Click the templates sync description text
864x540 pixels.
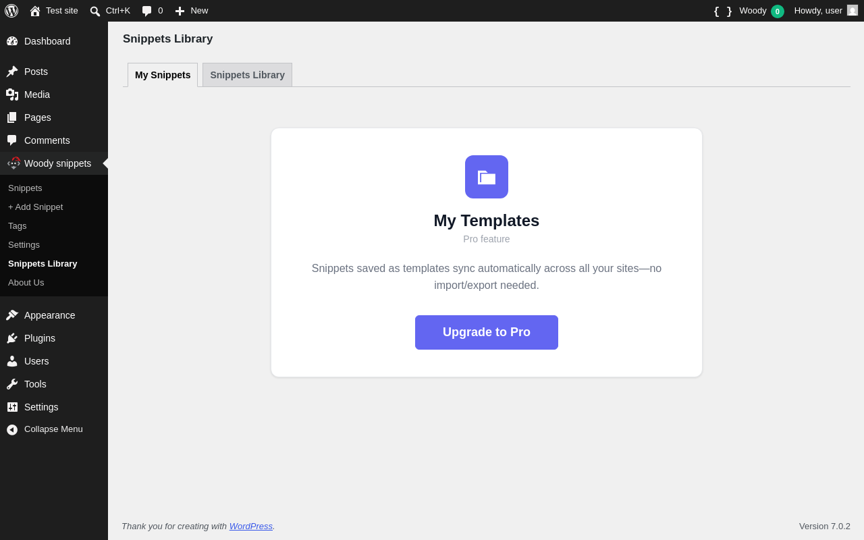(487, 277)
